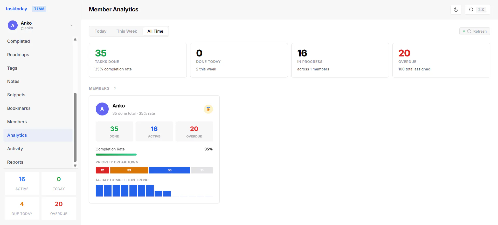Click the MEMBERS section heading
Viewport: 498px width, 225px height.
[99, 88]
